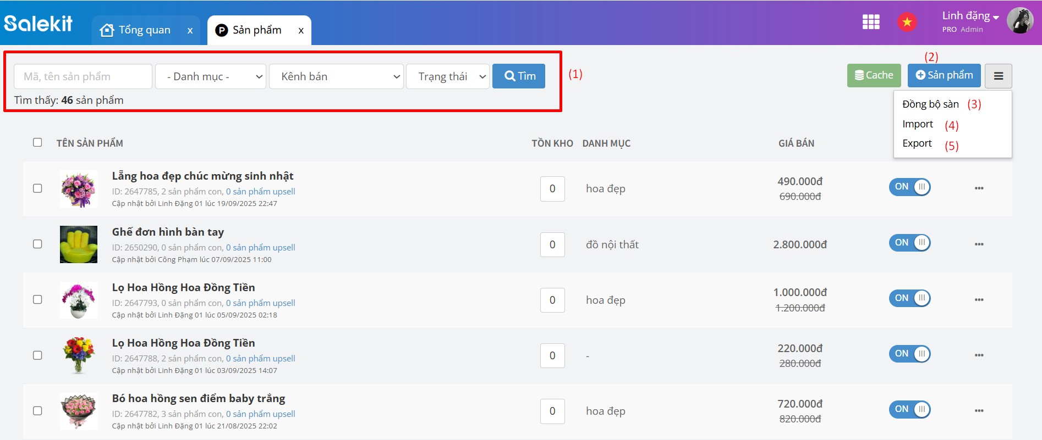
Task: Open the hamburger menu button
Action: (998, 76)
